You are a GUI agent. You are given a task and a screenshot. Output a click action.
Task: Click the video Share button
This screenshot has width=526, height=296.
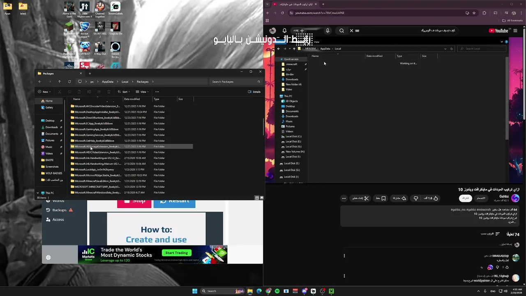click(399, 198)
